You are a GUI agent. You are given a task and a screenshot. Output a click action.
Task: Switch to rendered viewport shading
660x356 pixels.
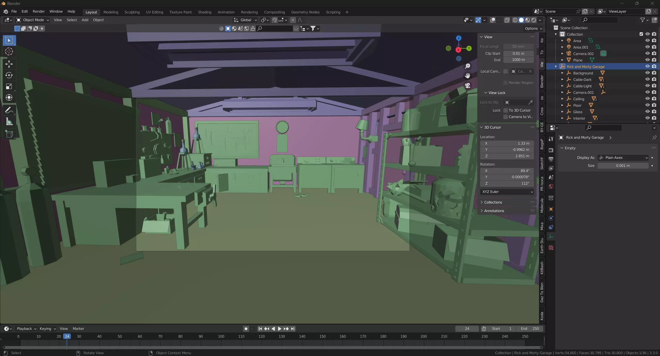click(x=534, y=20)
